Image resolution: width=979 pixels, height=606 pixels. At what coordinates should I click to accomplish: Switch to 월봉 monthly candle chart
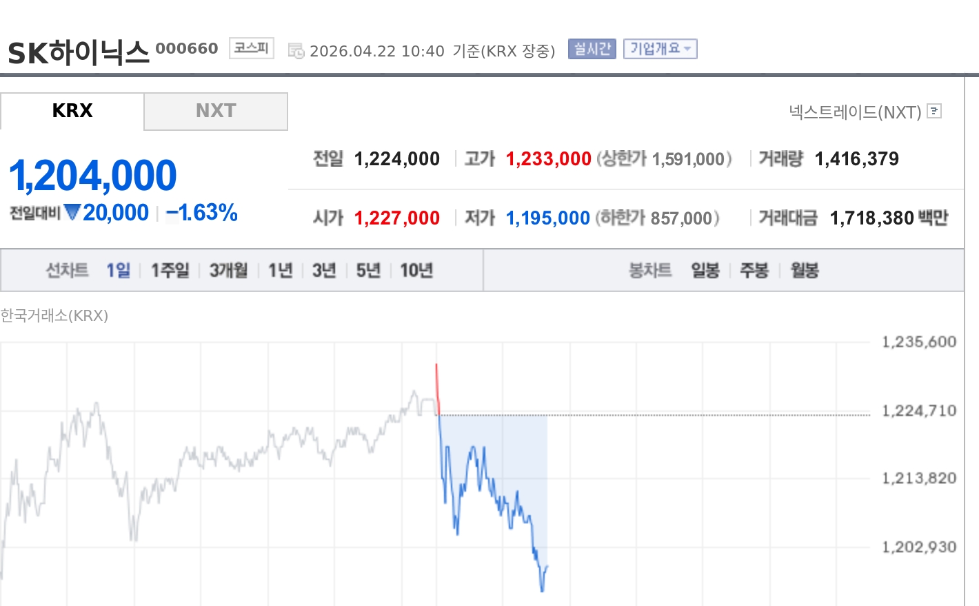[803, 270]
